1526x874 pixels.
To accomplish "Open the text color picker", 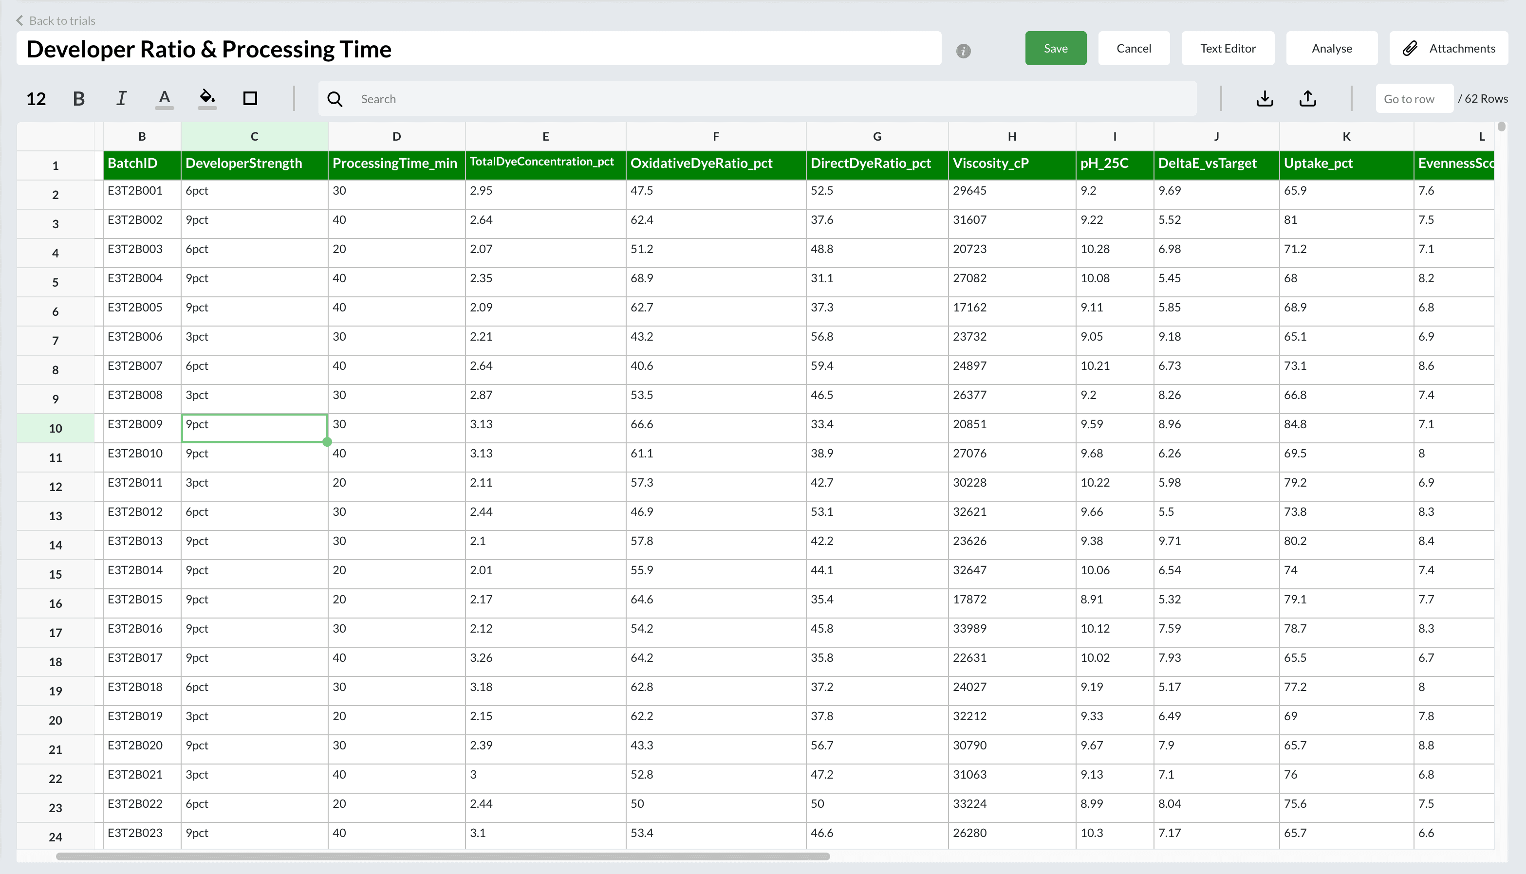I will pyautogui.click(x=164, y=98).
